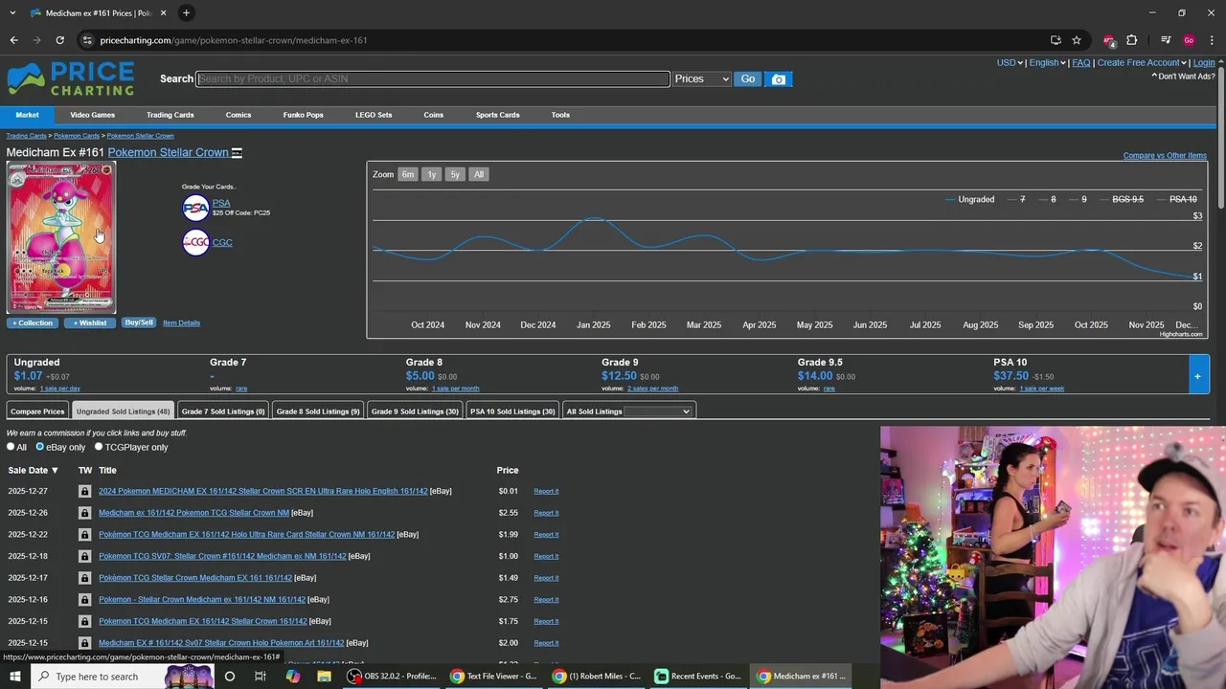Expand the Create Free Account dropdown
The width and height of the screenshot is (1226, 689).
1142,62
